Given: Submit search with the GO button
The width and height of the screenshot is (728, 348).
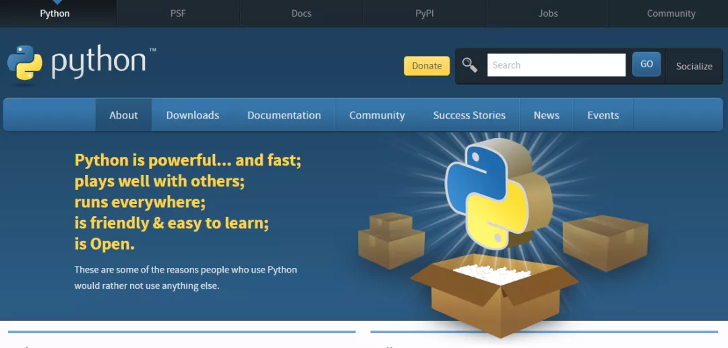Looking at the screenshot, I should pos(646,65).
